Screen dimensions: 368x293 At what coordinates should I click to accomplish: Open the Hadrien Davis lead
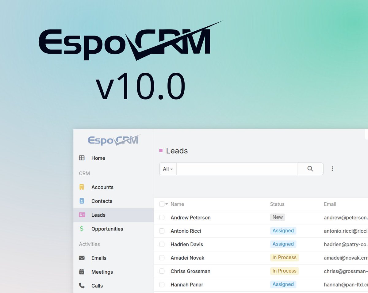187,245
